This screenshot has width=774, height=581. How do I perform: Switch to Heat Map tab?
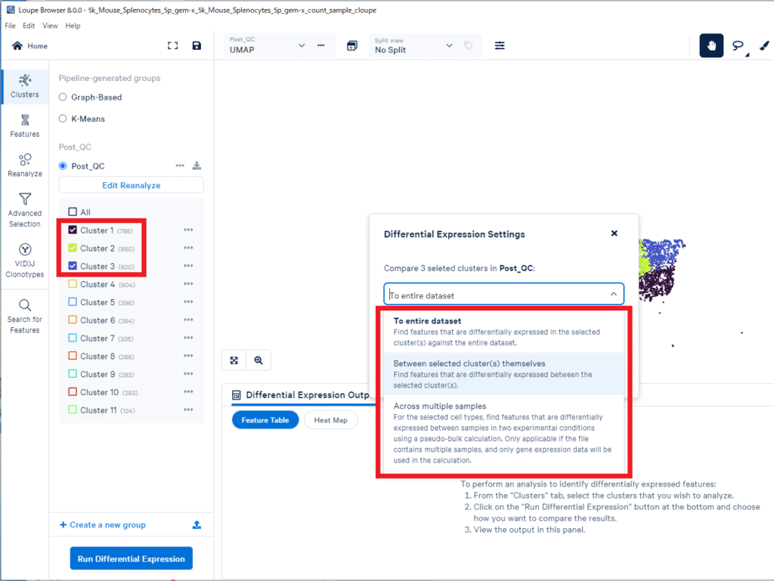tap(330, 420)
